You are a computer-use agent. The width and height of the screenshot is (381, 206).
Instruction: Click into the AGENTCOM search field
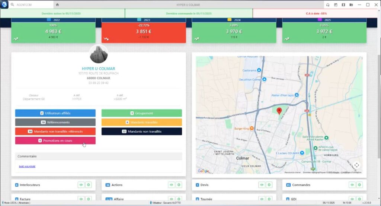pos(33,5)
